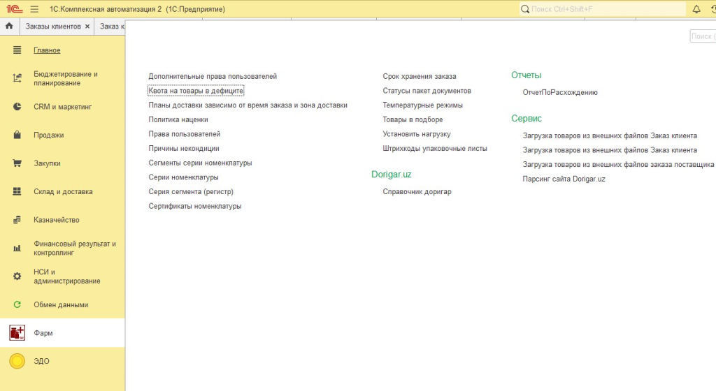The height and width of the screenshot is (391, 716).
Task: Open Квота на товары в дефиците
Action: pyautogui.click(x=196, y=91)
